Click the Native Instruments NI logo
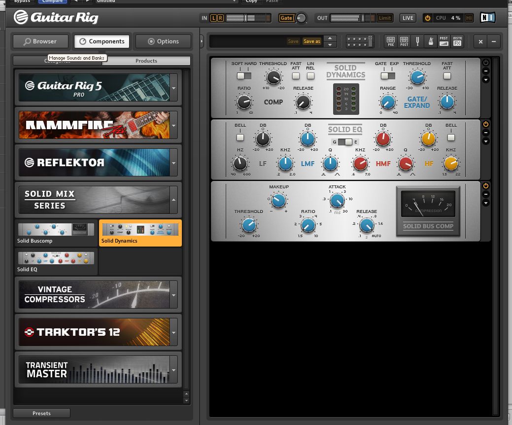This screenshot has width=512, height=425. 487,18
